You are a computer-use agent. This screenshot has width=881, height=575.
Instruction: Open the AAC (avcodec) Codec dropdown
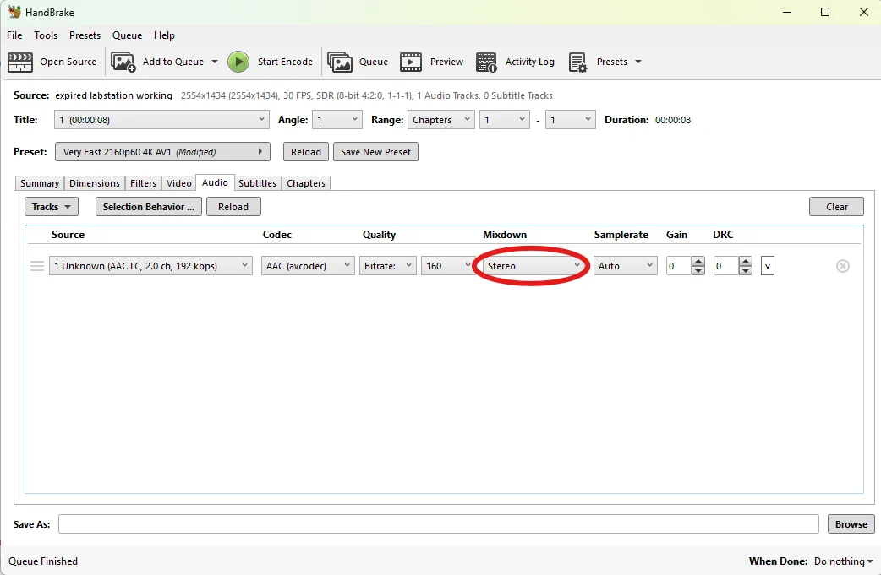coord(308,266)
